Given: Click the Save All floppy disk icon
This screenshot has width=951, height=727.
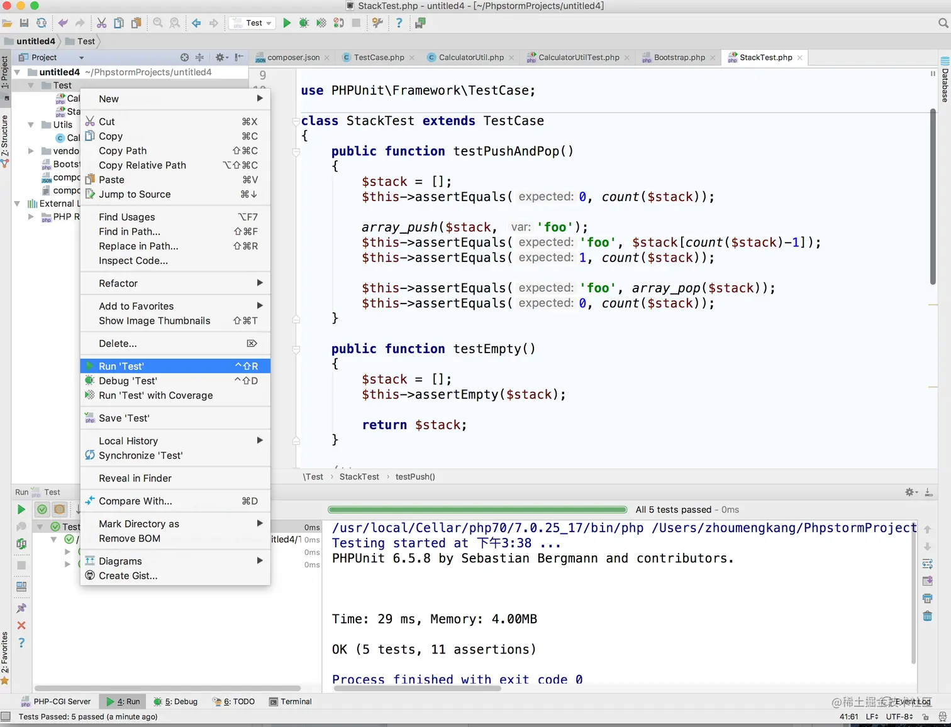Looking at the screenshot, I should pyautogui.click(x=24, y=23).
